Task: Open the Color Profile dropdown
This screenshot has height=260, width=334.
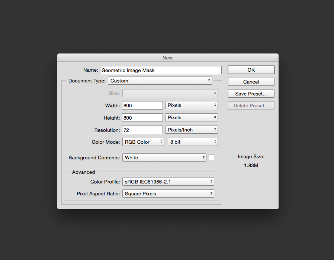Action: [168, 182]
